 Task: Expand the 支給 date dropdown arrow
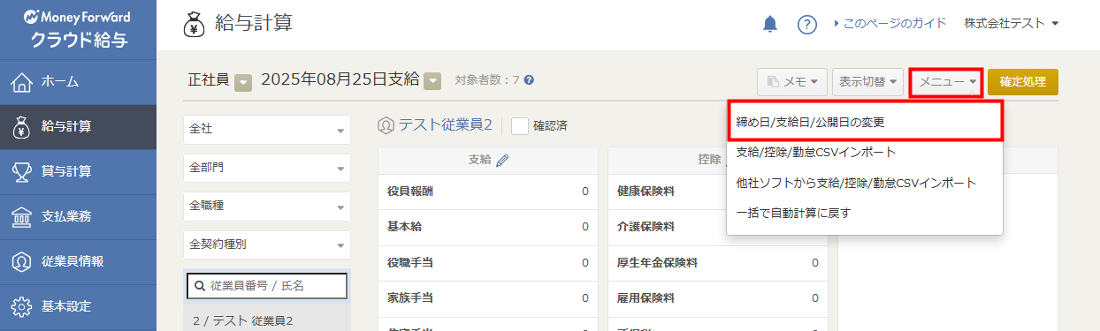pyautogui.click(x=432, y=81)
